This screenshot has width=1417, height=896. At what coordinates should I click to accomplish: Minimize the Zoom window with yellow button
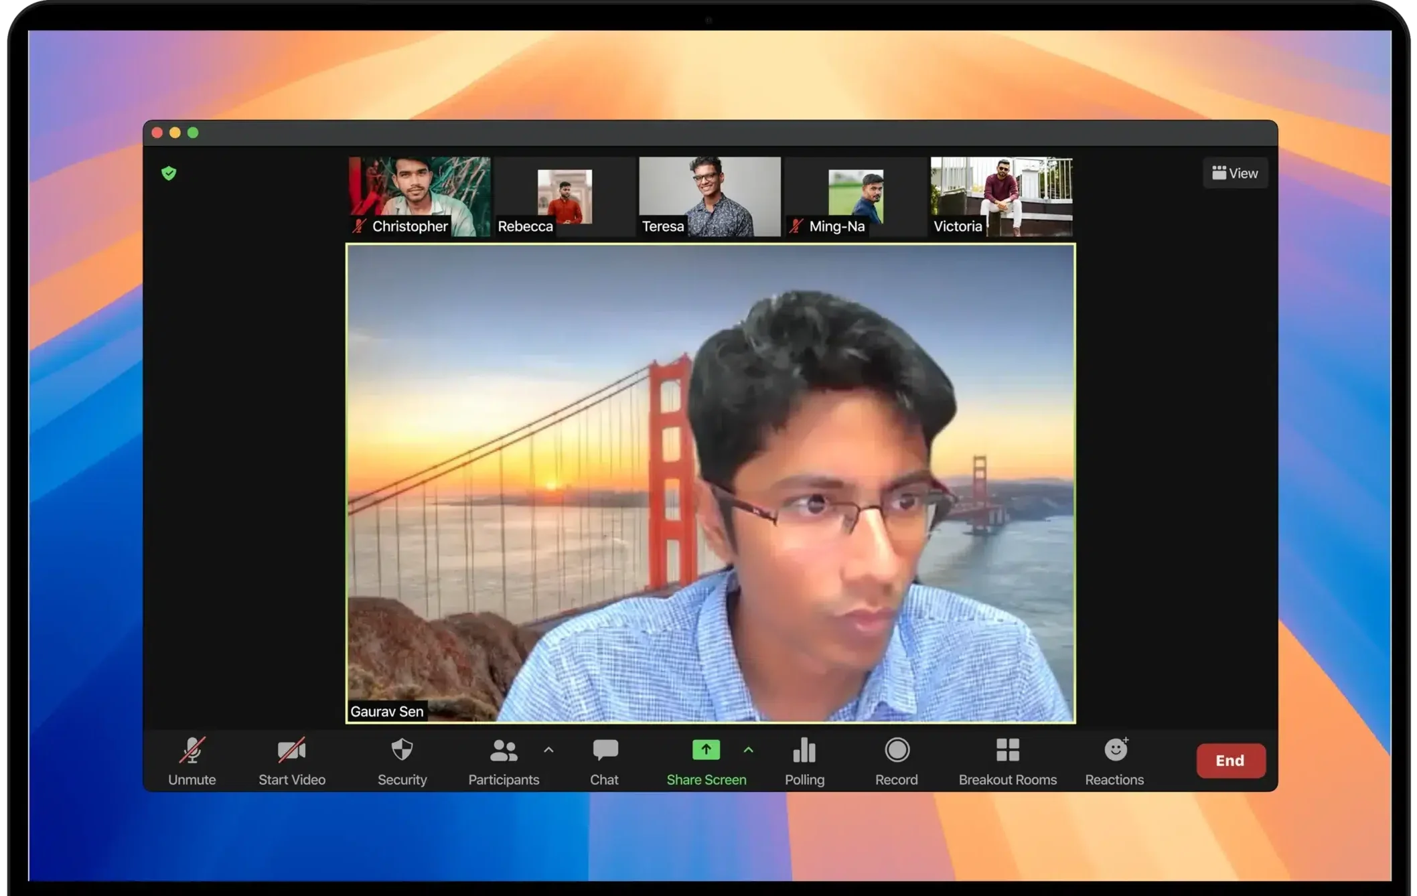[175, 133]
